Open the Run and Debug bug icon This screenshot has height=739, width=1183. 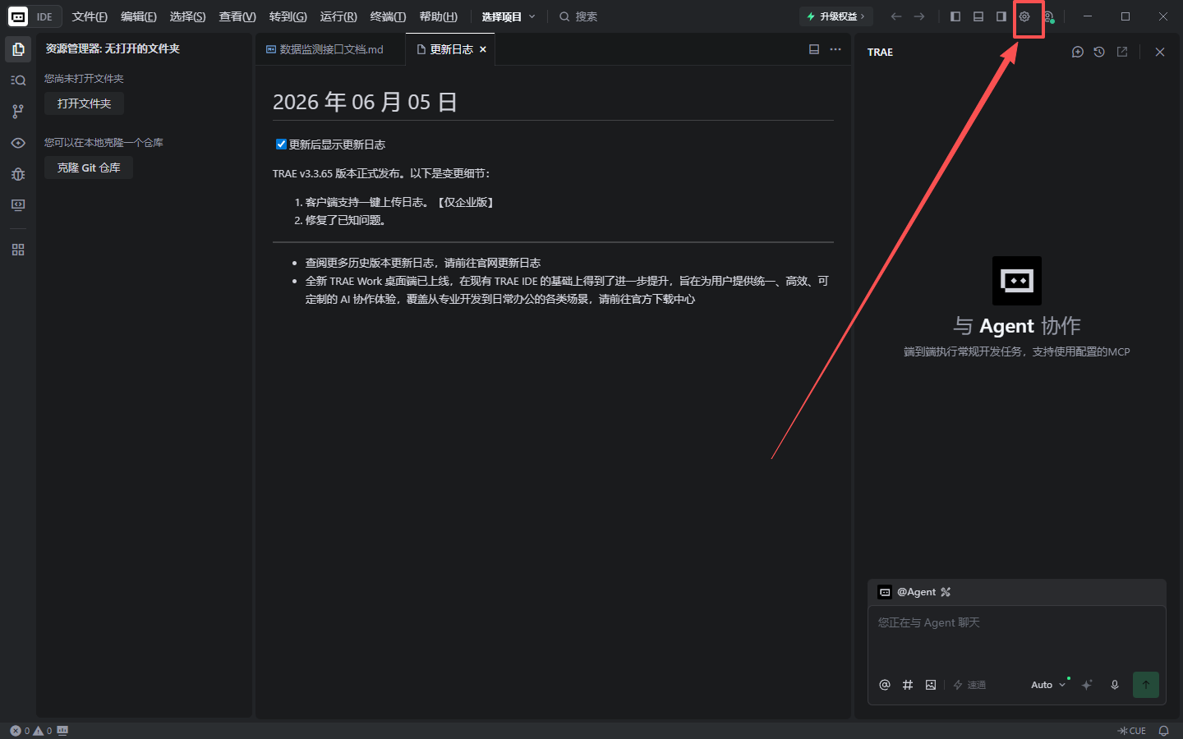point(18,174)
